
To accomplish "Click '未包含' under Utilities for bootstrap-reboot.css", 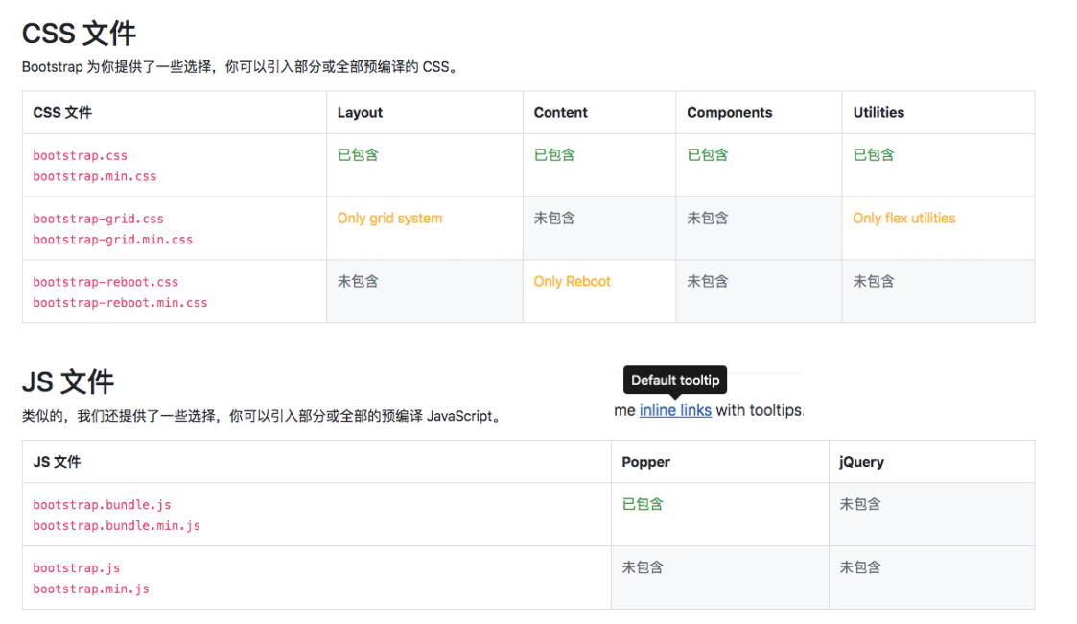I will click(x=874, y=282).
